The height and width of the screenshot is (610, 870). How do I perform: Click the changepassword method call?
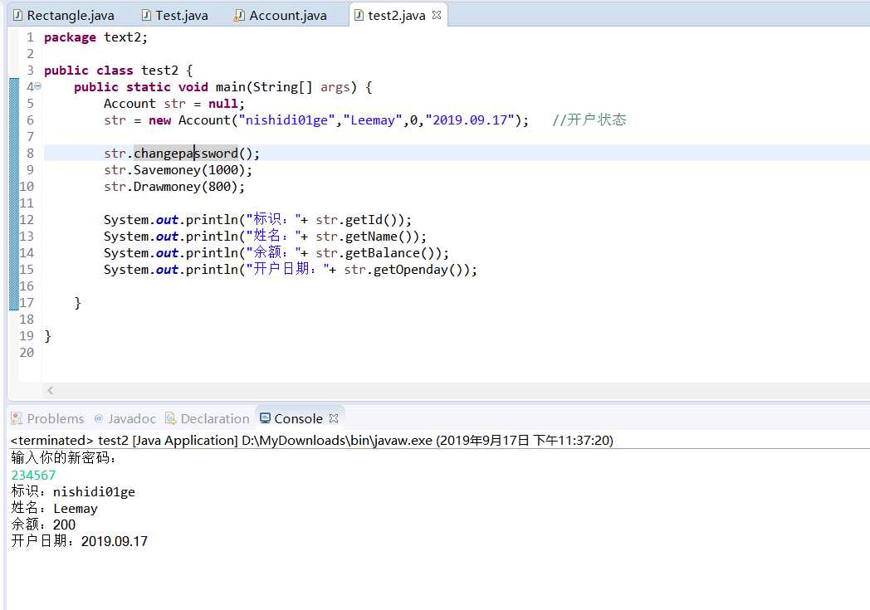[x=186, y=154]
